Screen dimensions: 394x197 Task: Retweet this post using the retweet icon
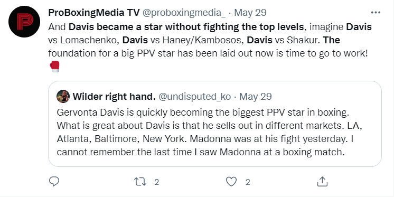click(x=140, y=182)
